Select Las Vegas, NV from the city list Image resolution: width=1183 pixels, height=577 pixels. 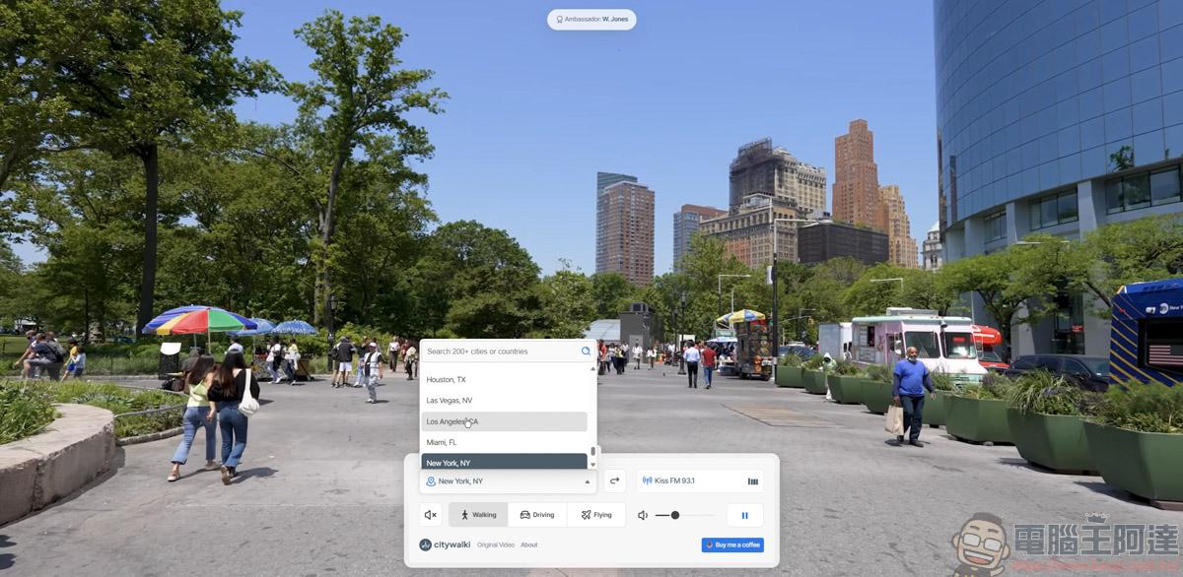505,401
